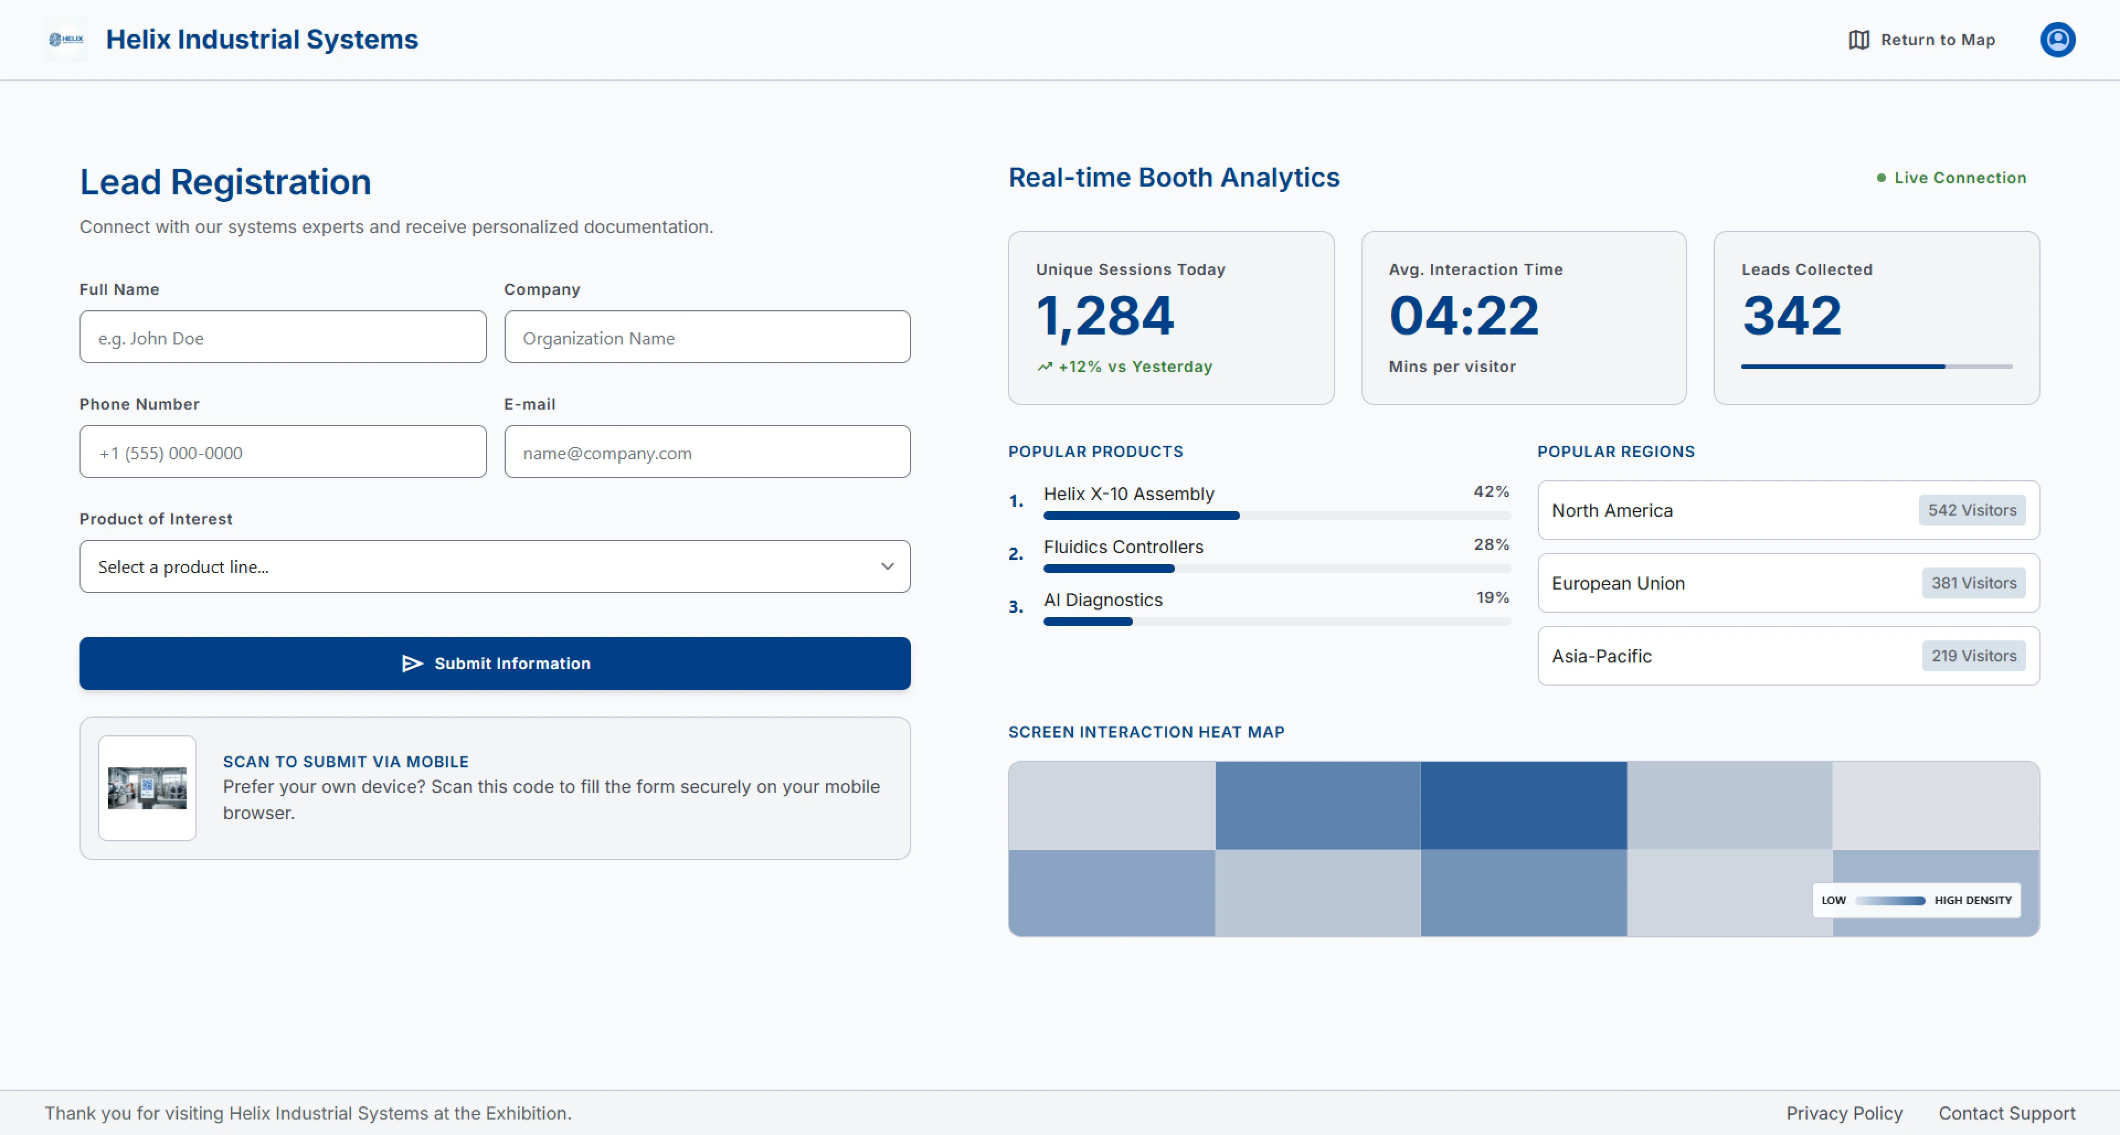Click the Phone Number input field
The width and height of the screenshot is (2120, 1135).
click(283, 452)
